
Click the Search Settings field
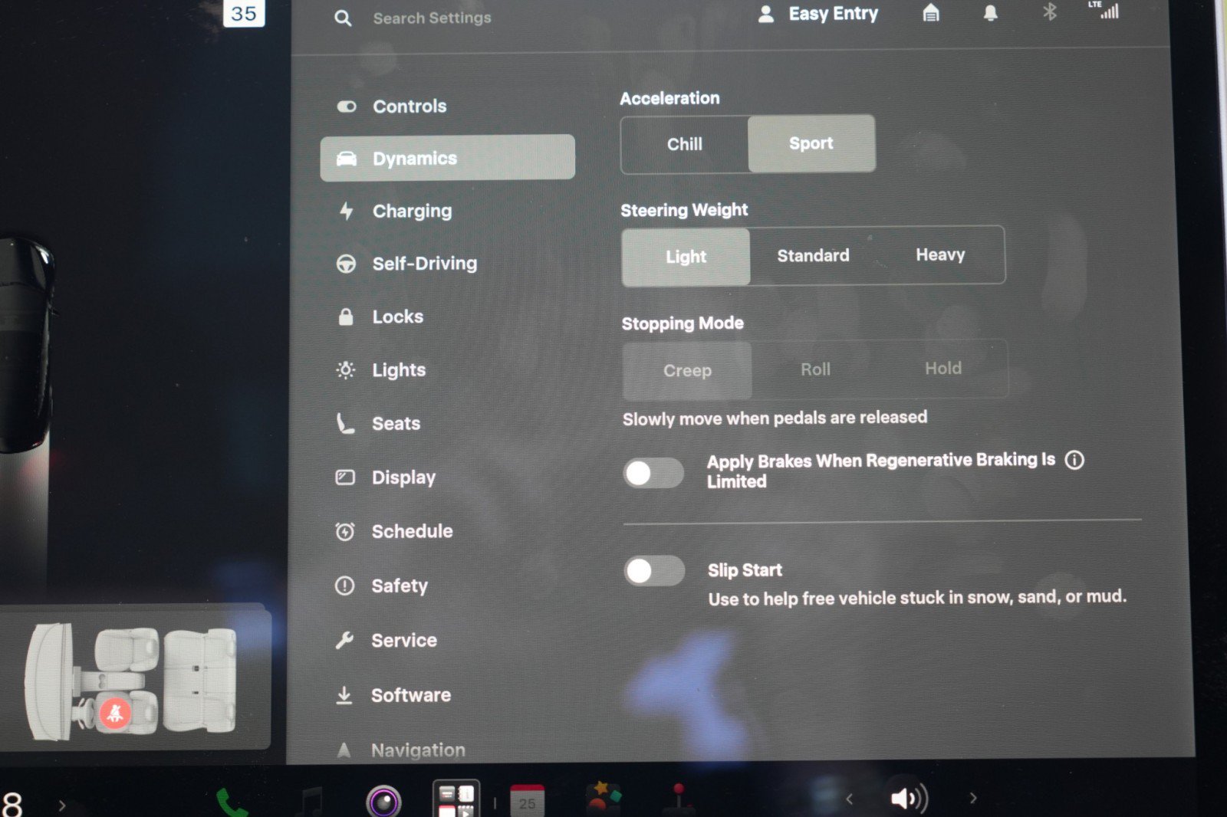[432, 18]
